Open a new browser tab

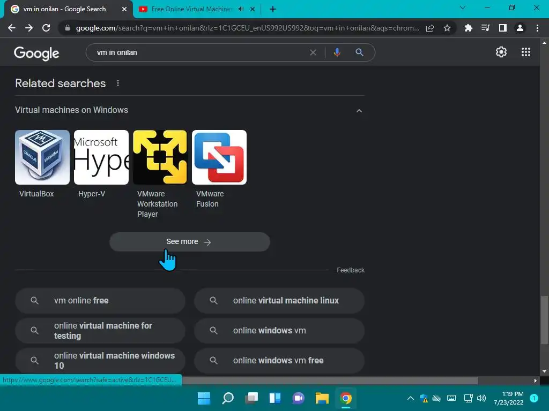[273, 9]
